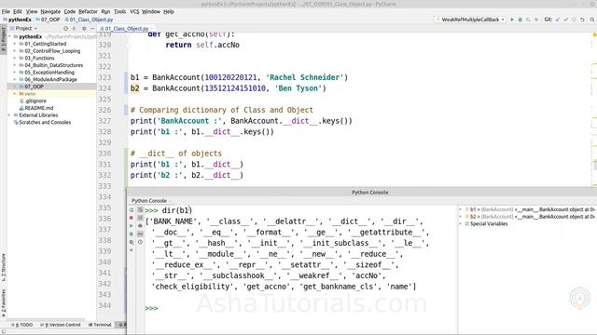Rerun the Python Console
This screenshot has height=335, width=597.
click(132, 210)
